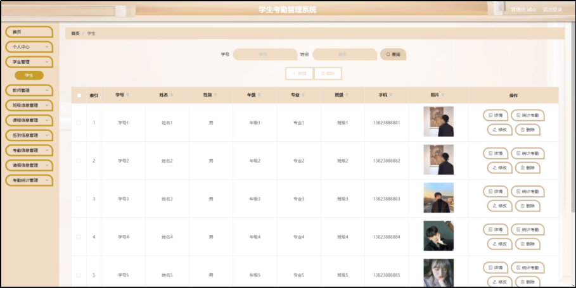The width and height of the screenshot is (576, 288).
Task: Click 统计考勤 for student 姓名1
Action: tap(527, 115)
